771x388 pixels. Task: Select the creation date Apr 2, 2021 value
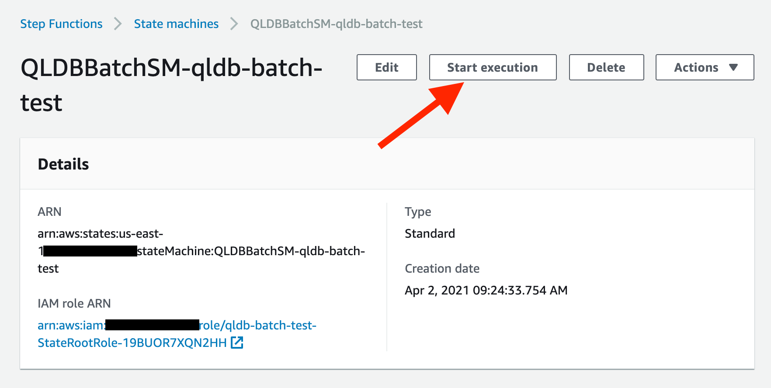(x=486, y=290)
